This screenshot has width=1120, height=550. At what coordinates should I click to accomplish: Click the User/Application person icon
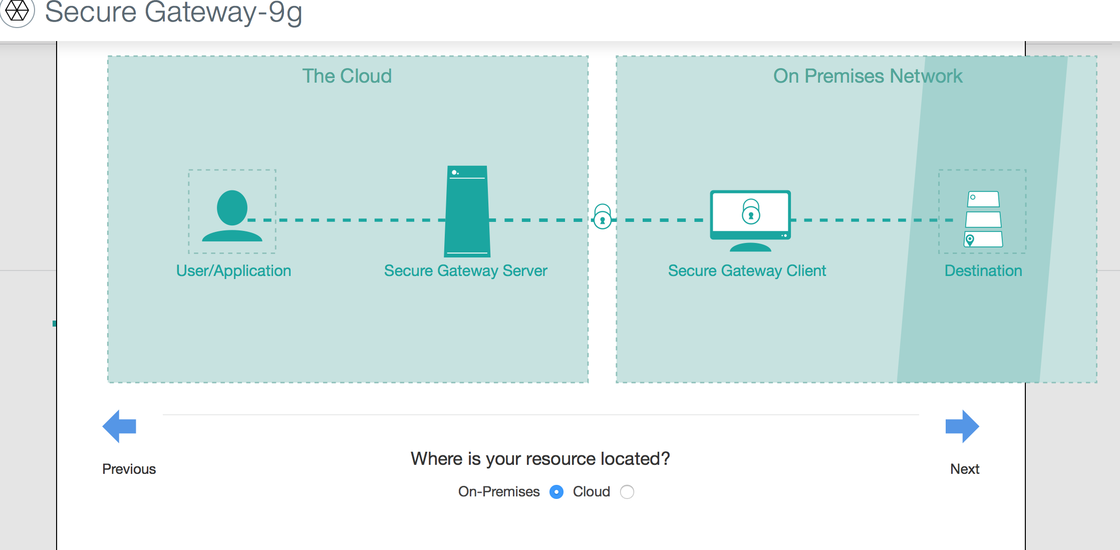pyautogui.click(x=232, y=215)
